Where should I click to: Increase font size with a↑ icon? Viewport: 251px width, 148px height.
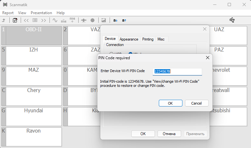coord(124,20)
